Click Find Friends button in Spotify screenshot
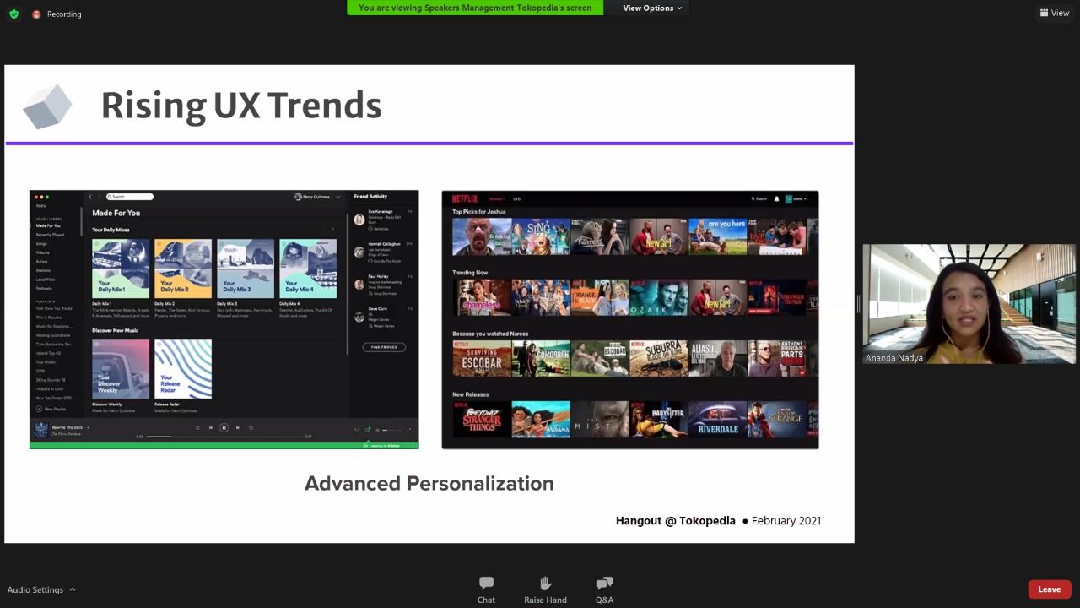This screenshot has height=608, width=1080. pyautogui.click(x=384, y=347)
